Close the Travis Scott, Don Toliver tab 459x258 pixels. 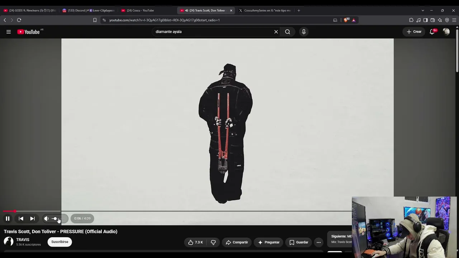231,10
